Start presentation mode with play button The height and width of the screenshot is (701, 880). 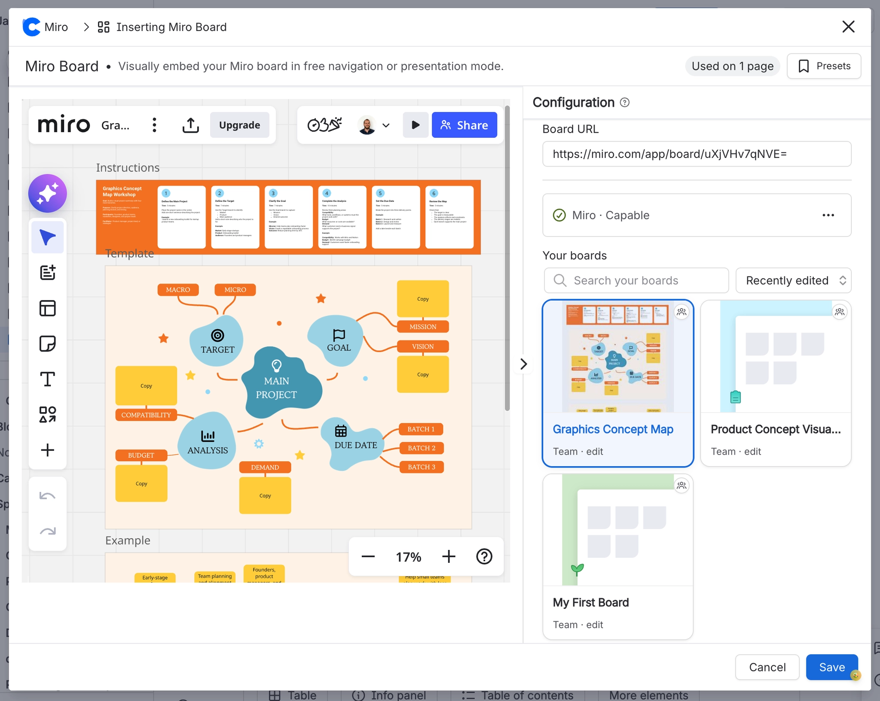[415, 125]
